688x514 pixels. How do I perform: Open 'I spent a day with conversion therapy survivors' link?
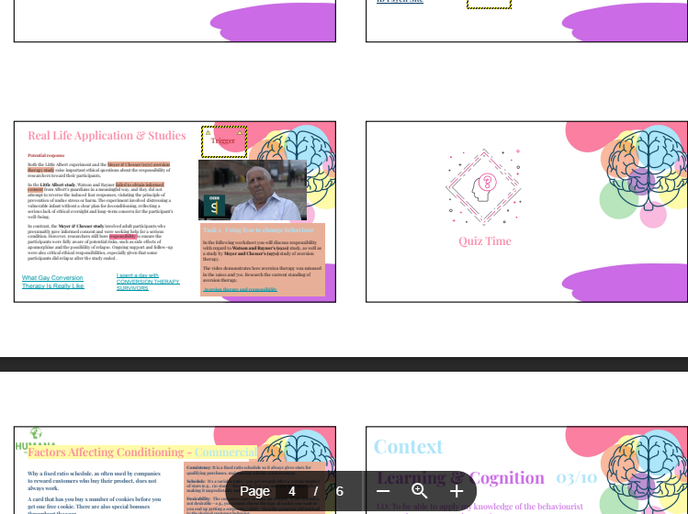click(148, 281)
